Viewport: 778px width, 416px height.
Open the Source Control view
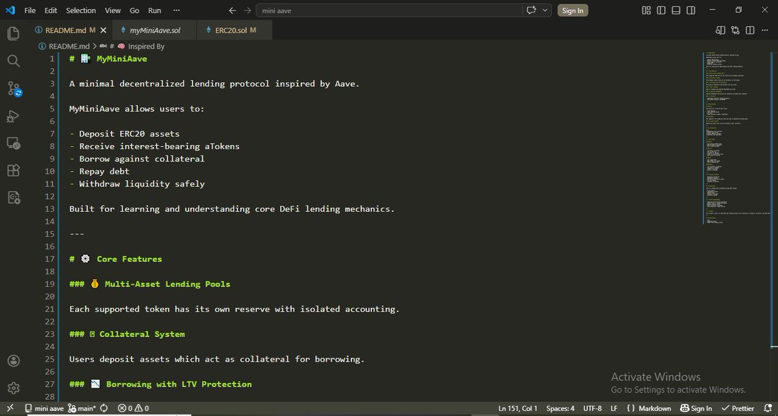pyautogui.click(x=14, y=89)
